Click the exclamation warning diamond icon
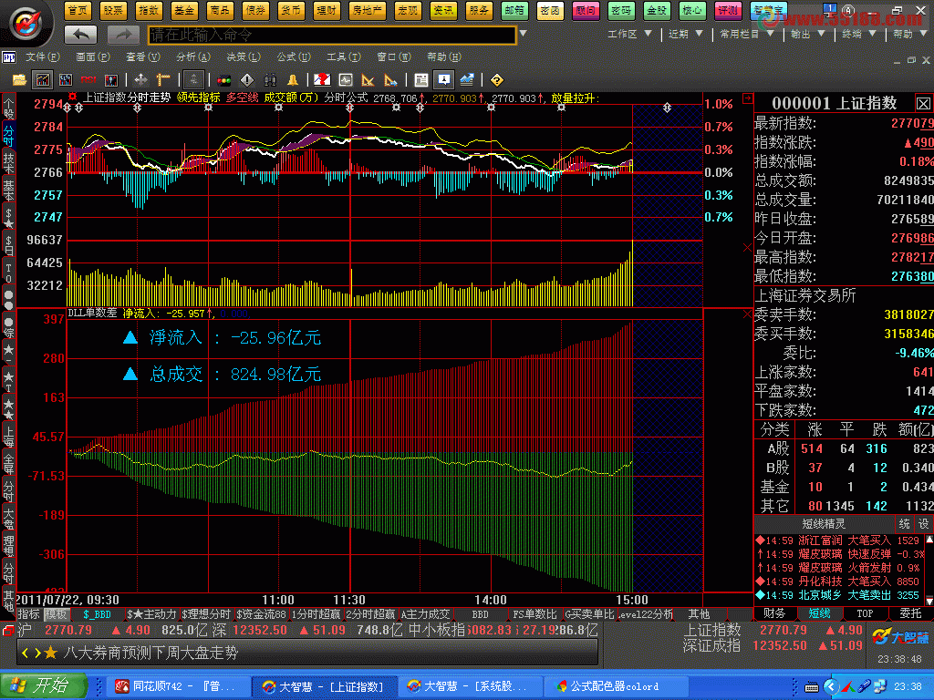 (247, 80)
